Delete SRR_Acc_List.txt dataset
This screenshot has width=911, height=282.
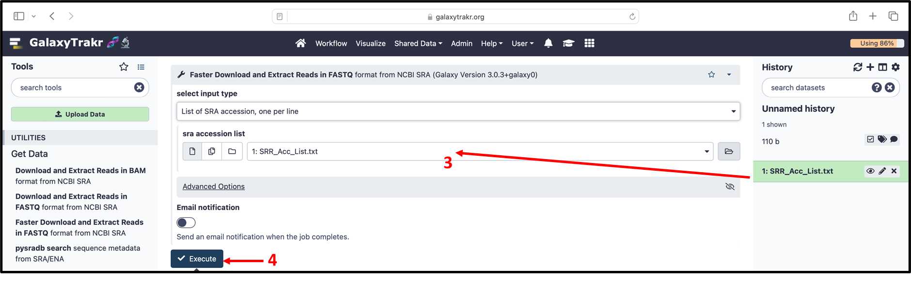click(894, 171)
